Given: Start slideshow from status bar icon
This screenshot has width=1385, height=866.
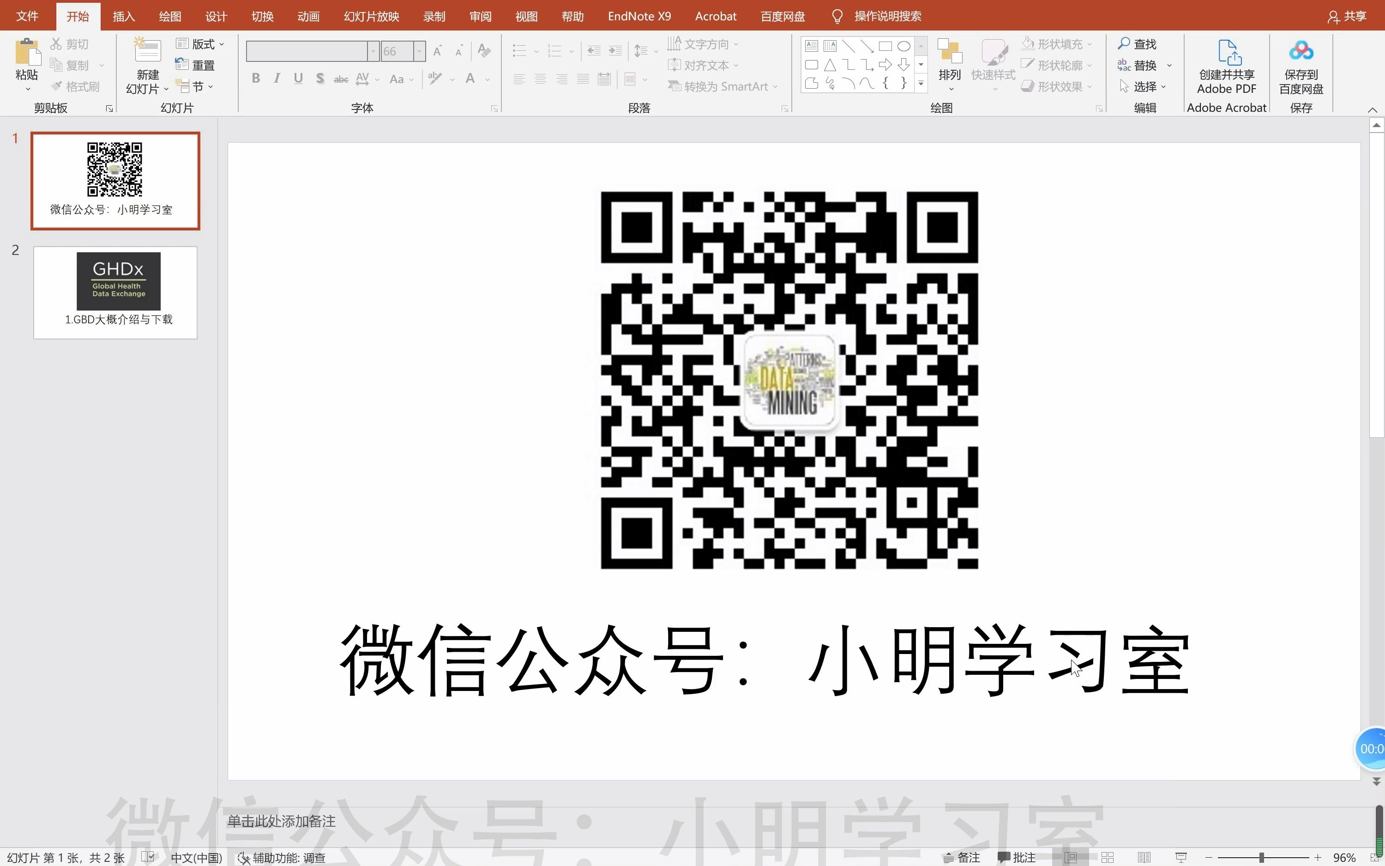Looking at the screenshot, I should coord(1180,857).
